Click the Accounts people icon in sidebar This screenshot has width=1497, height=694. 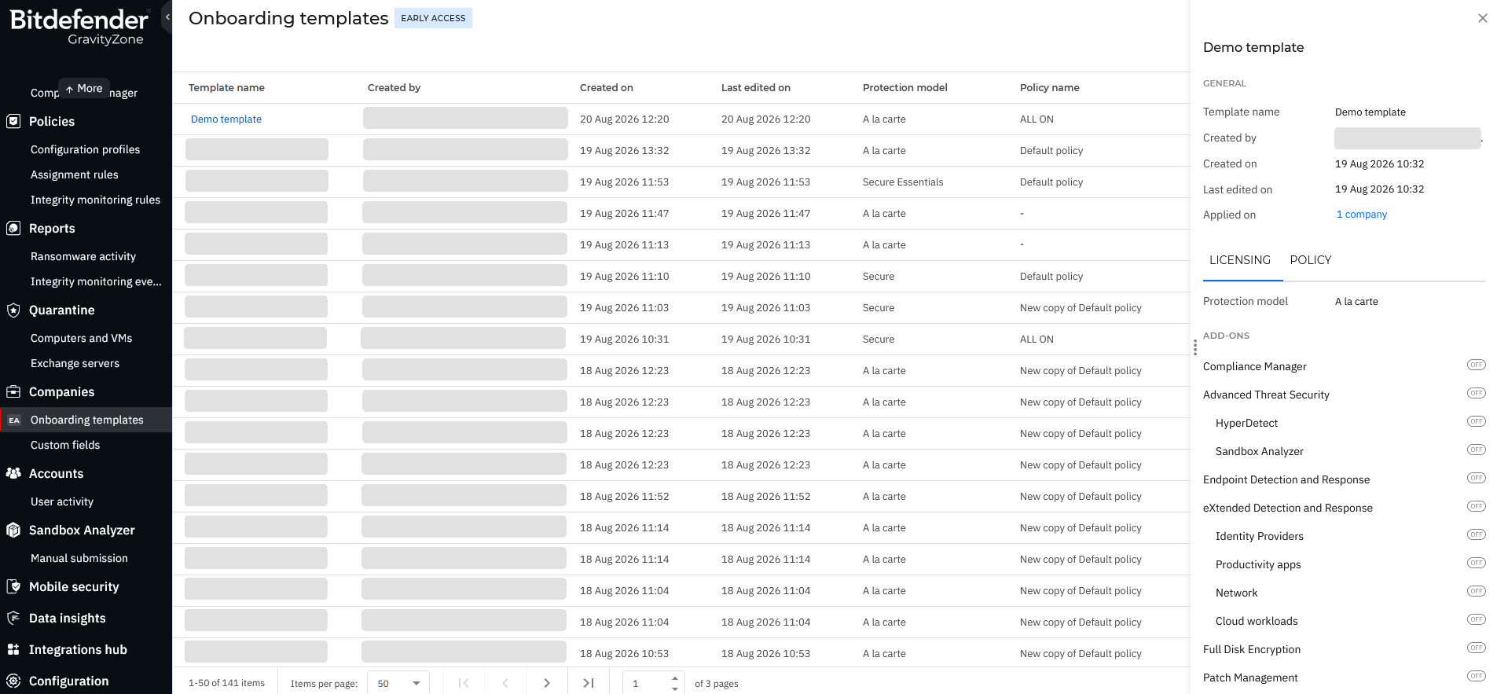[x=13, y=473]
